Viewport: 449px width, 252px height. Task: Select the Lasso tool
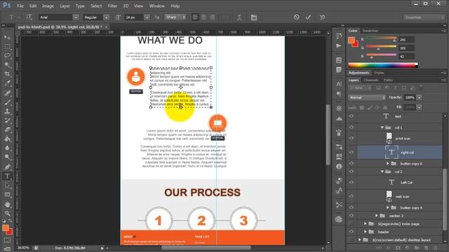tap(8, 56)
